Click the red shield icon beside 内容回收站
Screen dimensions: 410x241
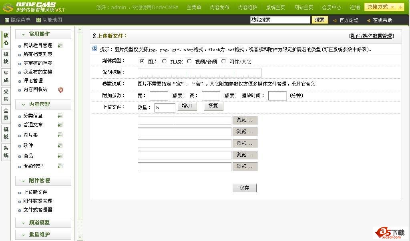point(60,90)
